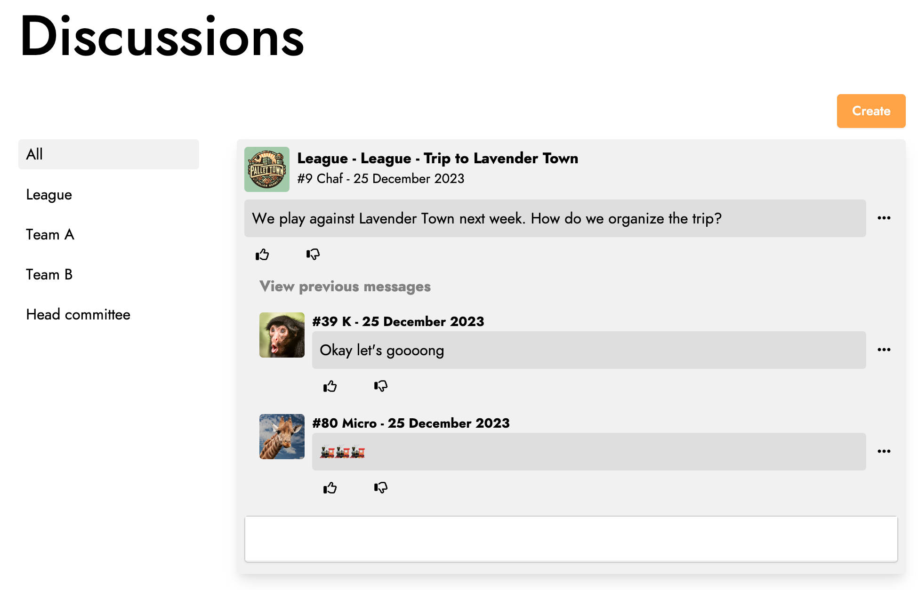Click the orange Create button
The width and height of the screenshot is (918, 590).
871,111
